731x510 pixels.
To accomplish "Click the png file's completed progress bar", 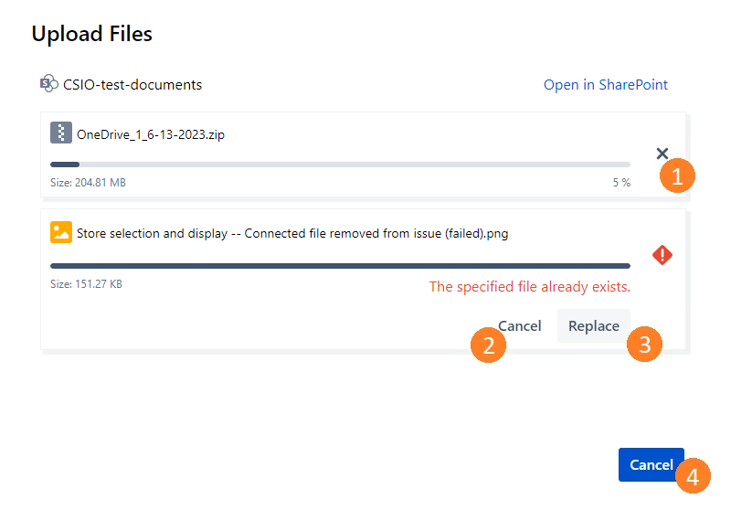I will click(340, 266).
